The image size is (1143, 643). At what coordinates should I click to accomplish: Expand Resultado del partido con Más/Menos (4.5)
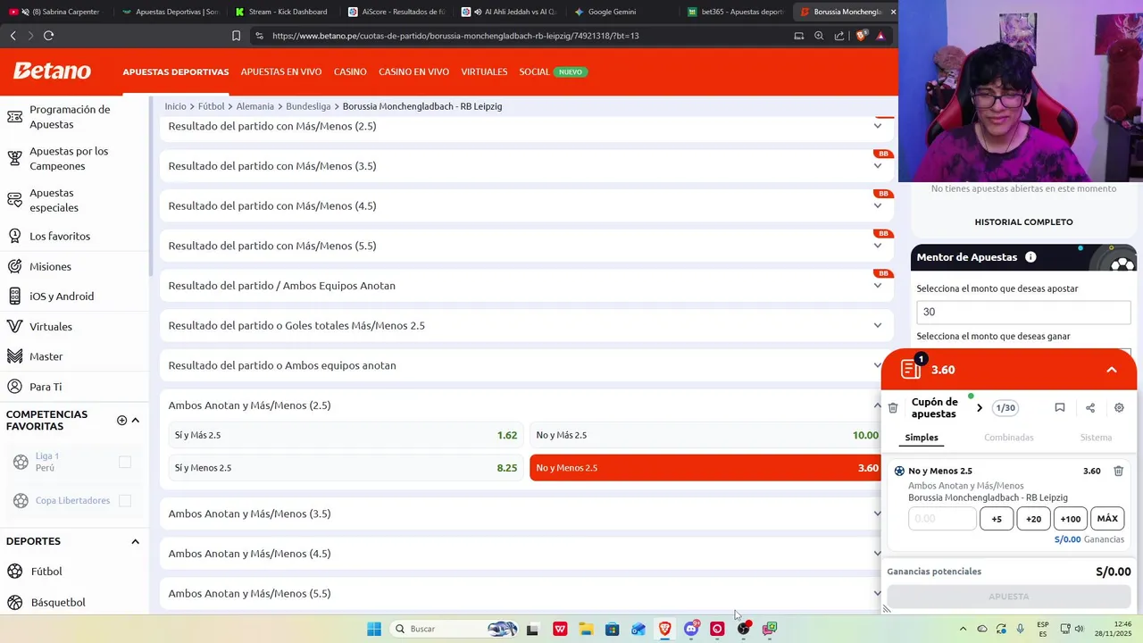click(525, 205)
